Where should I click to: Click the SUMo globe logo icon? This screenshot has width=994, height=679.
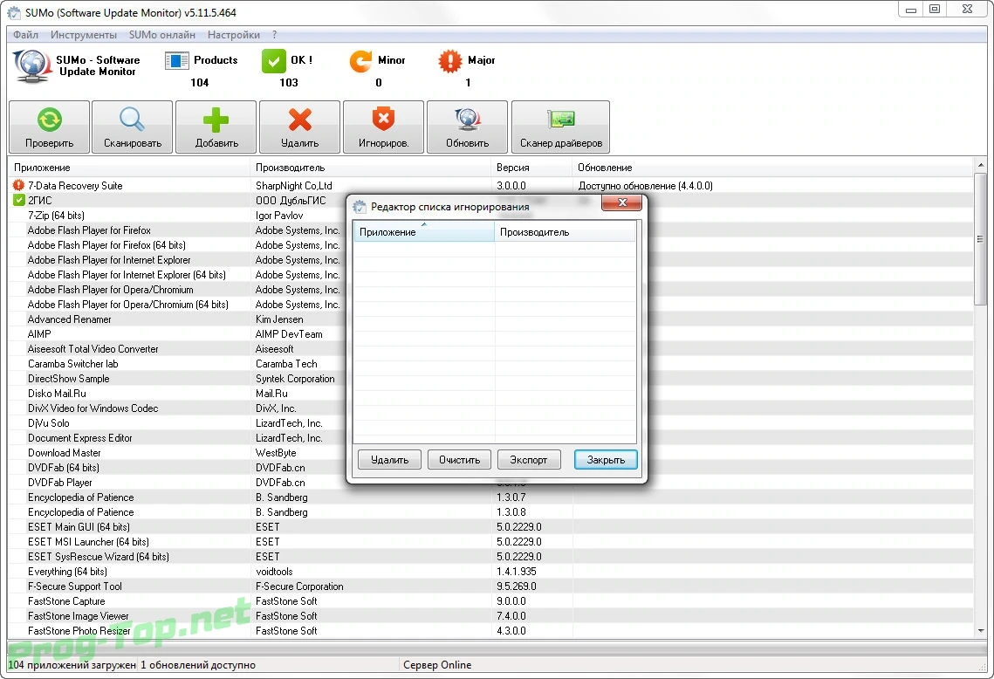click(31, 66)
